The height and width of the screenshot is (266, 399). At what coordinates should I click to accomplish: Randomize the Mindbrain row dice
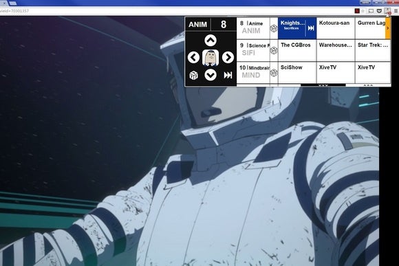pyautogui.click(x=274, y=73)
